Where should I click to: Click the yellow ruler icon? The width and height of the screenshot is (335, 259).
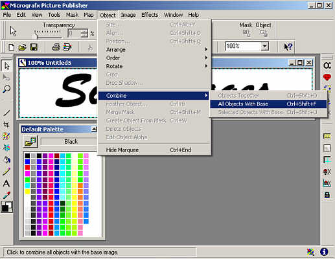pos(327,136)
